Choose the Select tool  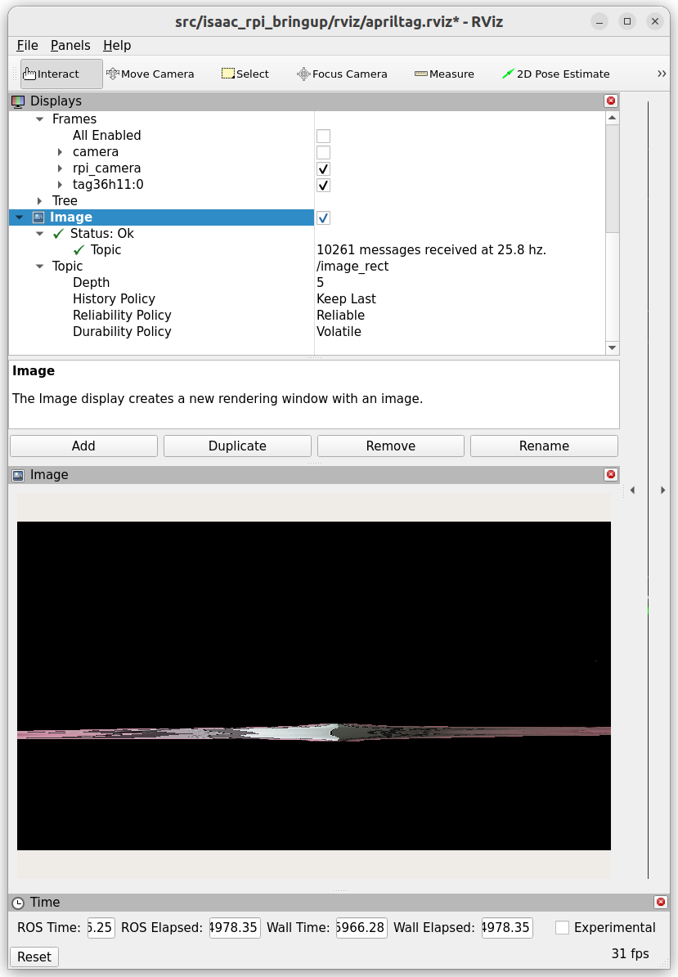245,74
